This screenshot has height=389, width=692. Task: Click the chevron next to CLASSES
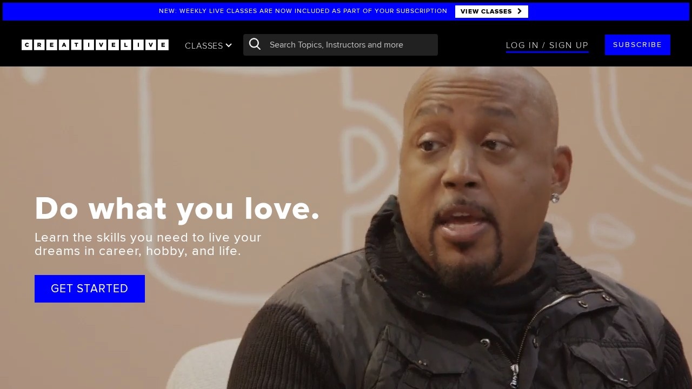[229, 45]
